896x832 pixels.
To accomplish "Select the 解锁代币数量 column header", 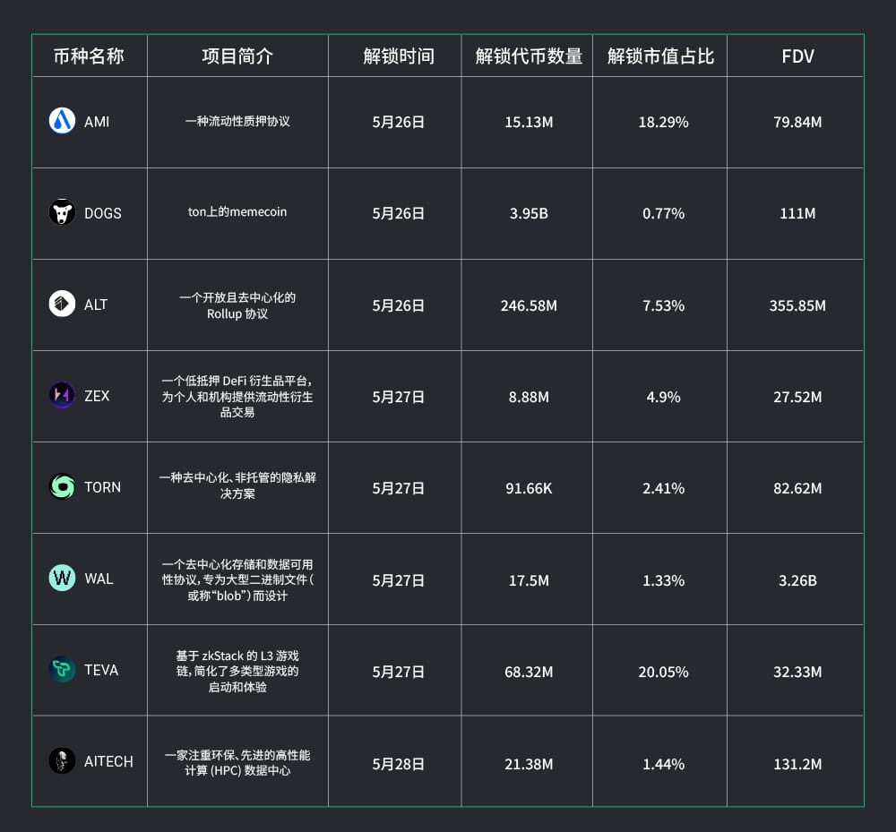I will tap(529, 56).
